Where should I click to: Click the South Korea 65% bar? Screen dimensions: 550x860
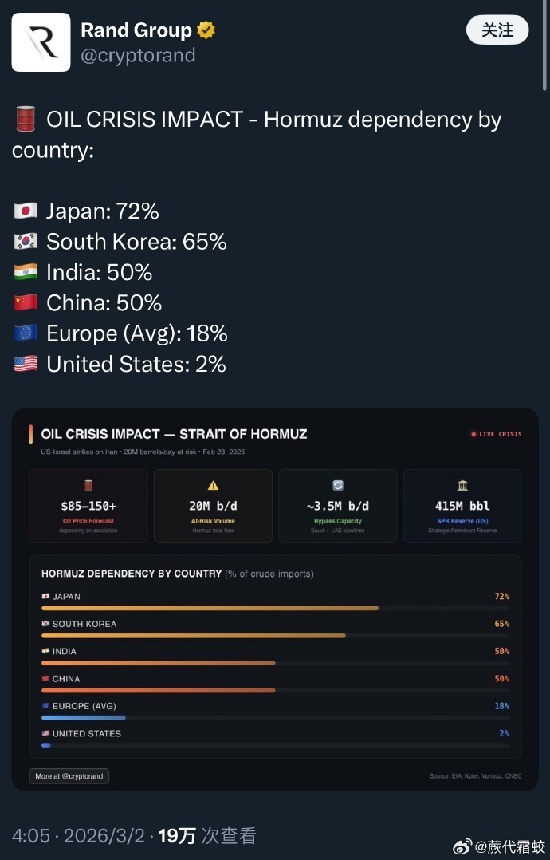pos(194,635)
